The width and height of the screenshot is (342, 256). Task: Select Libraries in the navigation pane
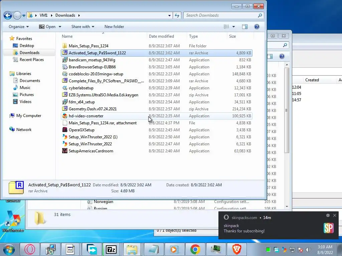pos(24,74)
